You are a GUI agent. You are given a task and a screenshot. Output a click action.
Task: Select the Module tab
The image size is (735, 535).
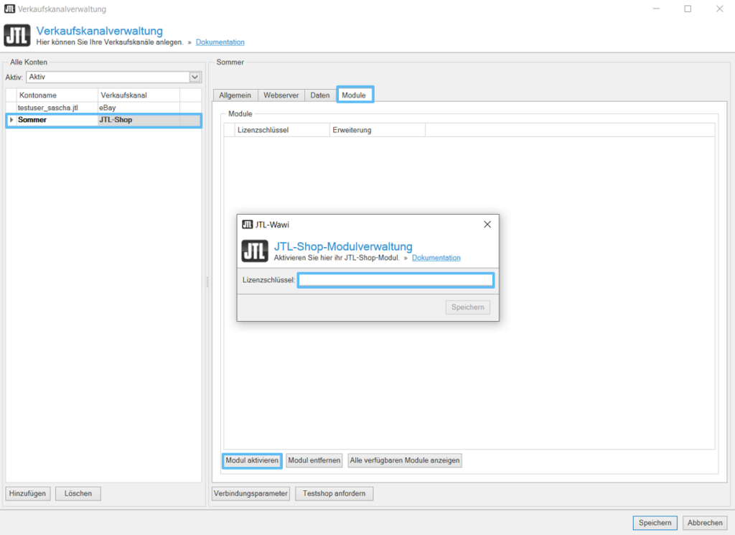pos(355,95)
